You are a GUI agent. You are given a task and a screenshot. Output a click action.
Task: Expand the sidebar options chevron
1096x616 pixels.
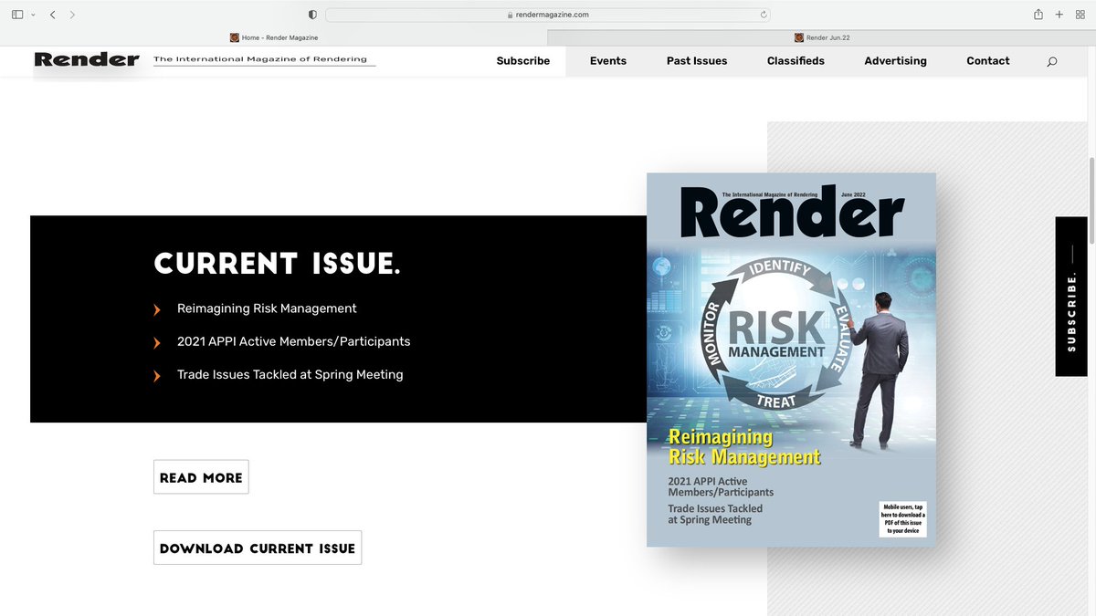coord(32,14)
